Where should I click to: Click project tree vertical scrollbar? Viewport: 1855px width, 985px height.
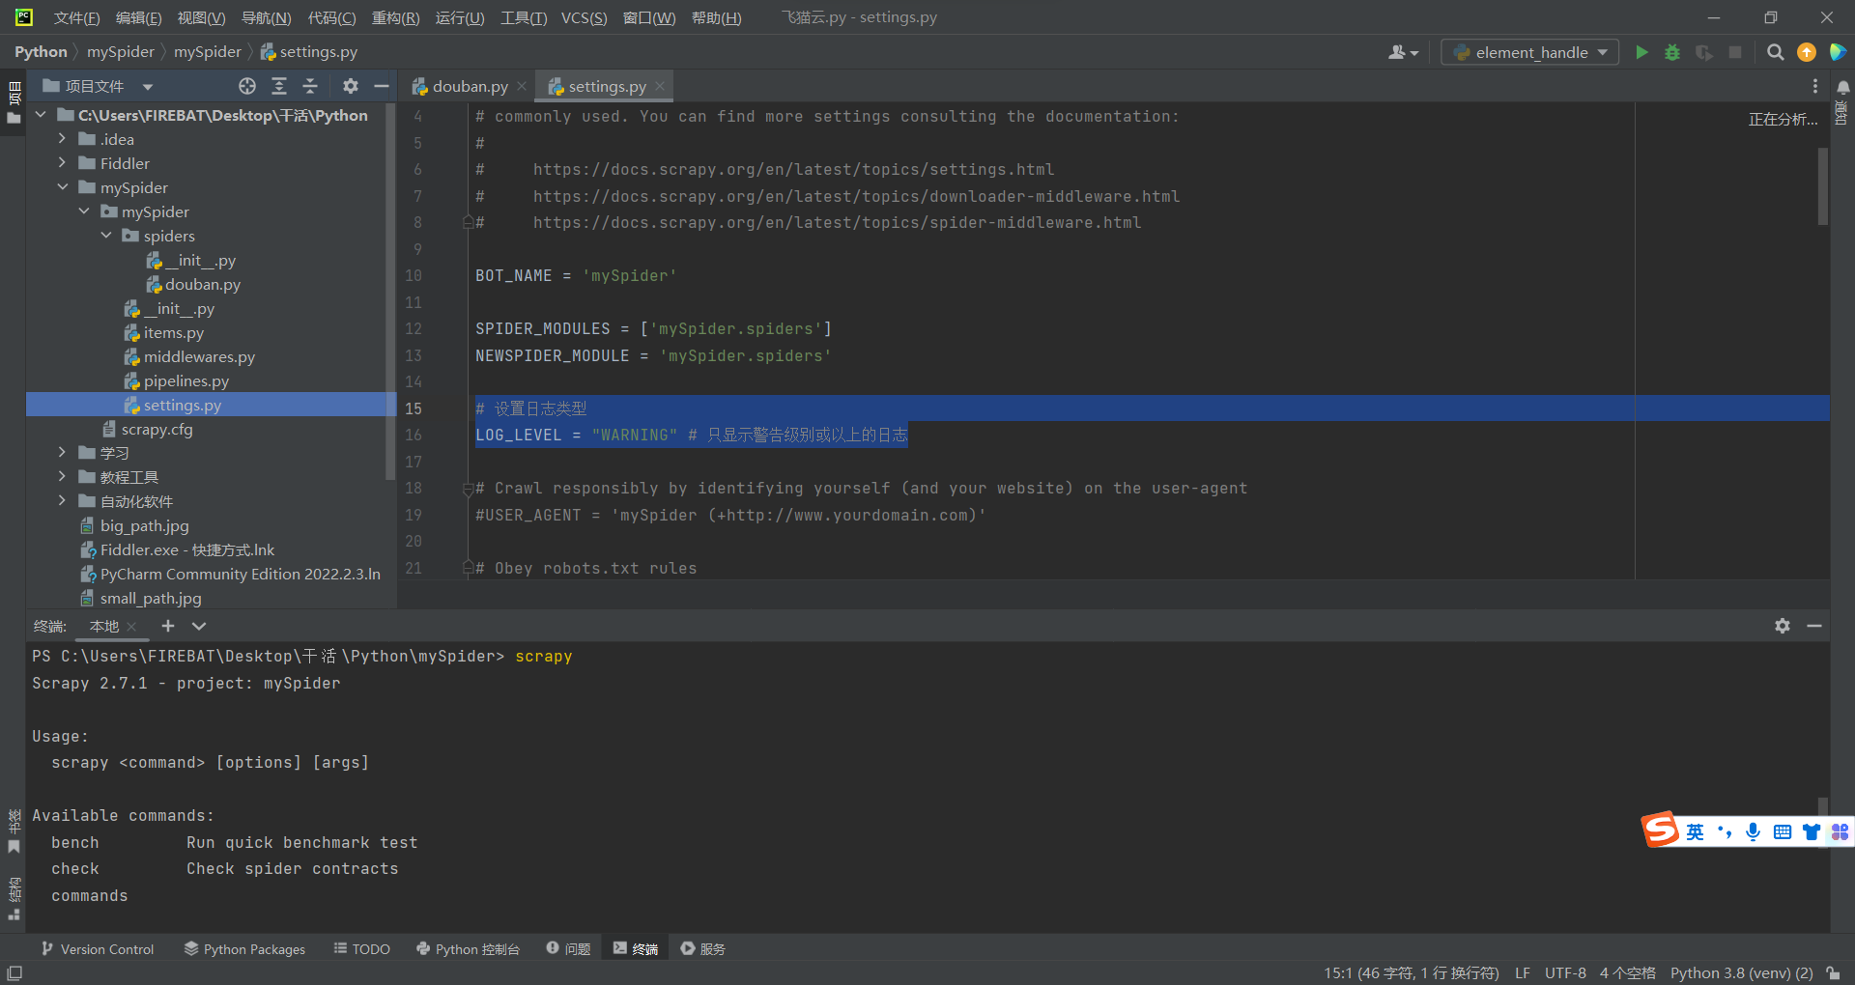point(390,290)
